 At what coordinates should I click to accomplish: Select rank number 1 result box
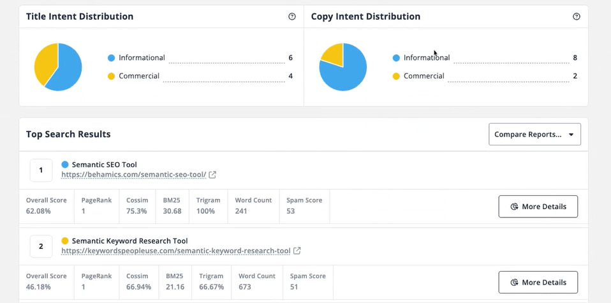(x=41, y=170)
